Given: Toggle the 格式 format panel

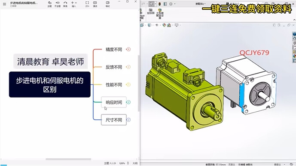Looking at the screenshot, I should [x=107, y=4].
